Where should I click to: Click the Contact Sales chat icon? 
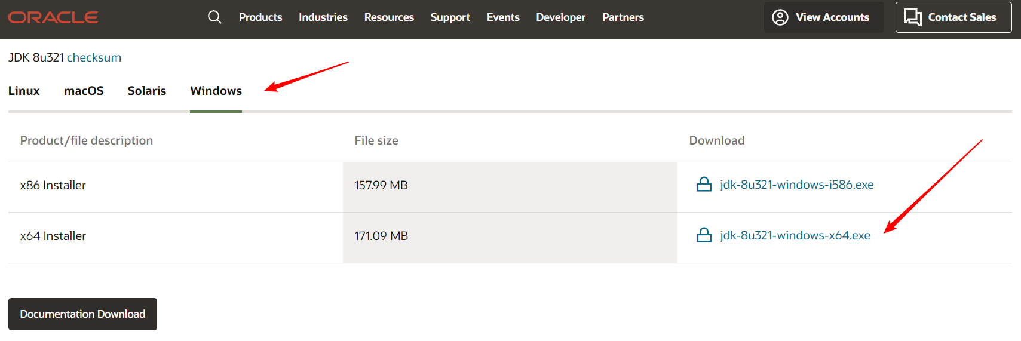912,17
